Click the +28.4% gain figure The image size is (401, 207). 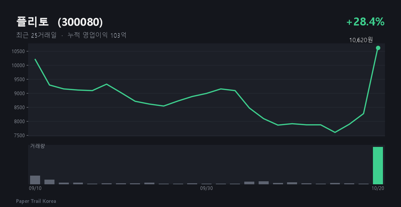click(366, 22)
